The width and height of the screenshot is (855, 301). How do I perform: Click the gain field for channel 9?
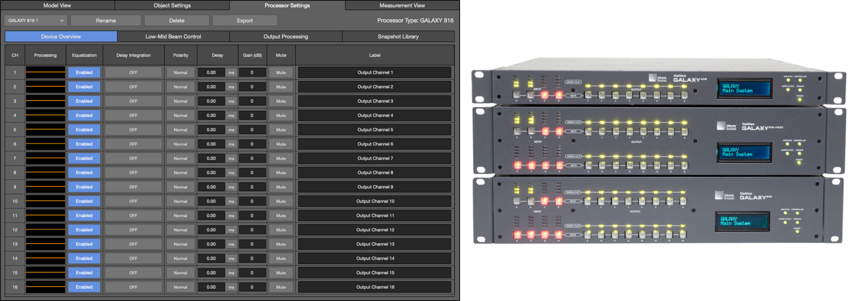pyautogui.click(x=252, y=187)
